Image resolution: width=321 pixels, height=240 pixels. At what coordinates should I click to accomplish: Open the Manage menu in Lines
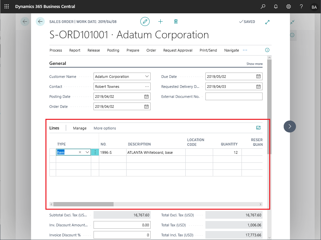[79, 128]
